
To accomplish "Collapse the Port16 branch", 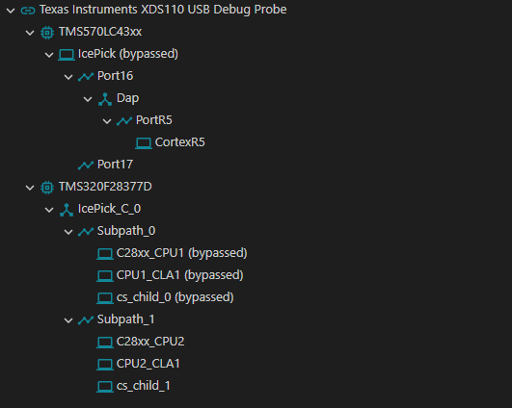I will tap(68, 77).
